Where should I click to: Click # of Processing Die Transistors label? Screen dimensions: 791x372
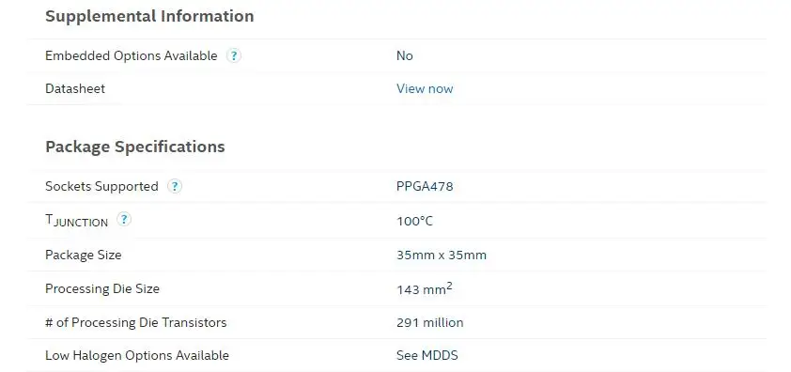(136, 322)
